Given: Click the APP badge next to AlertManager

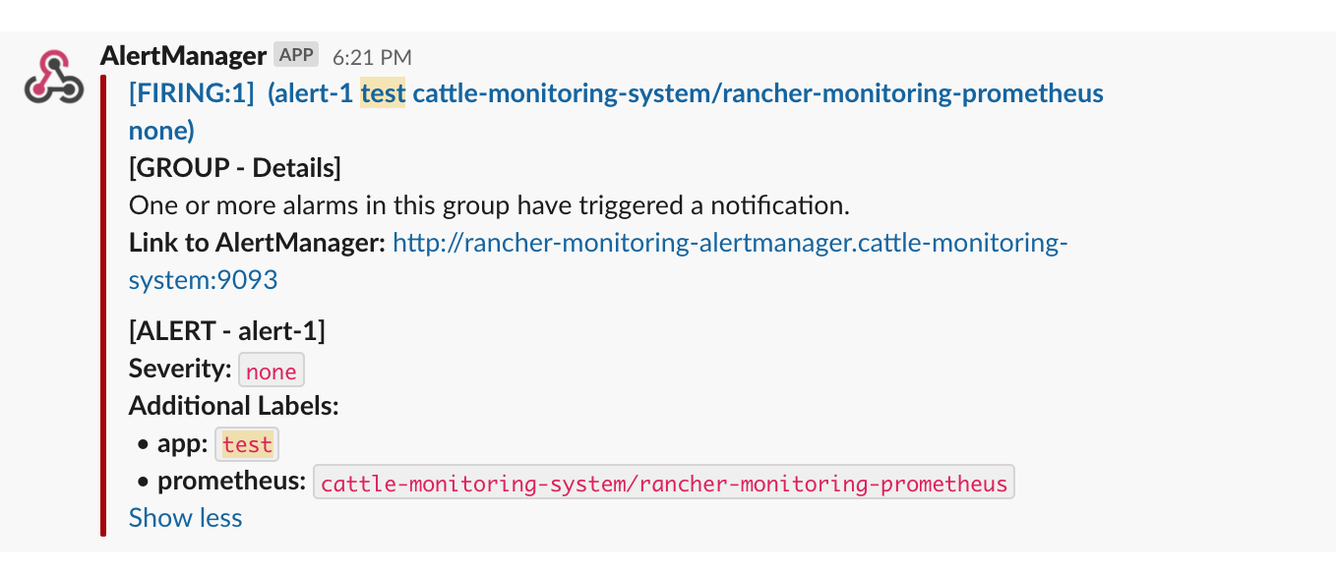Looking at the screenshot, I should 294,54.
